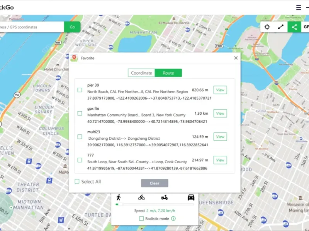Click the speed slider track
Image resolution: width=309 pixels, height=231 pixels.
click(x=155, y=204)
